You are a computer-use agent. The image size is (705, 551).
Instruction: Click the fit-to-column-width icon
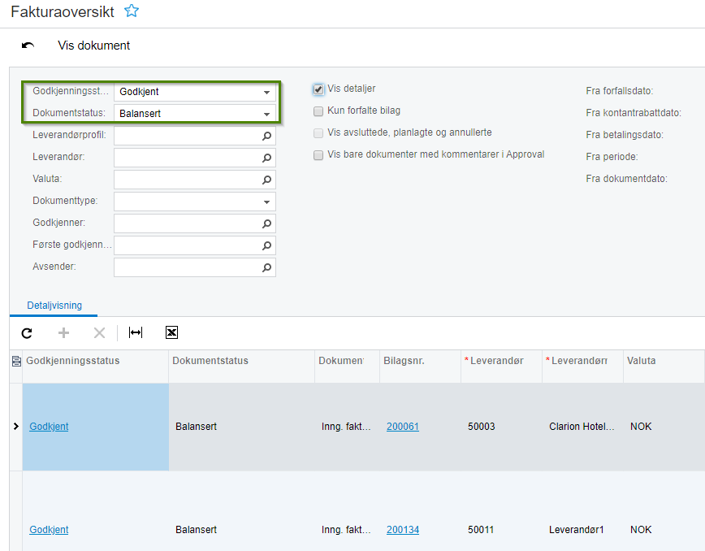pyautogui.click(x=136, y=332)
